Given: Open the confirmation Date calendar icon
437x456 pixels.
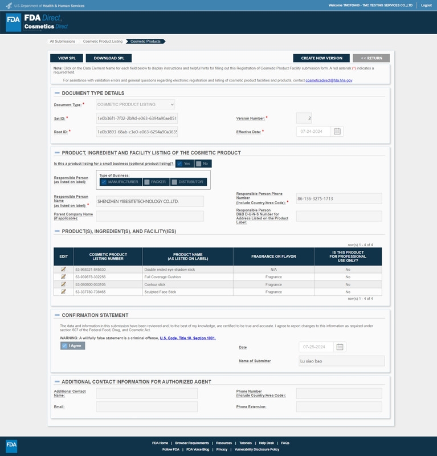Looking at the screenshot, I should (340, 347).
